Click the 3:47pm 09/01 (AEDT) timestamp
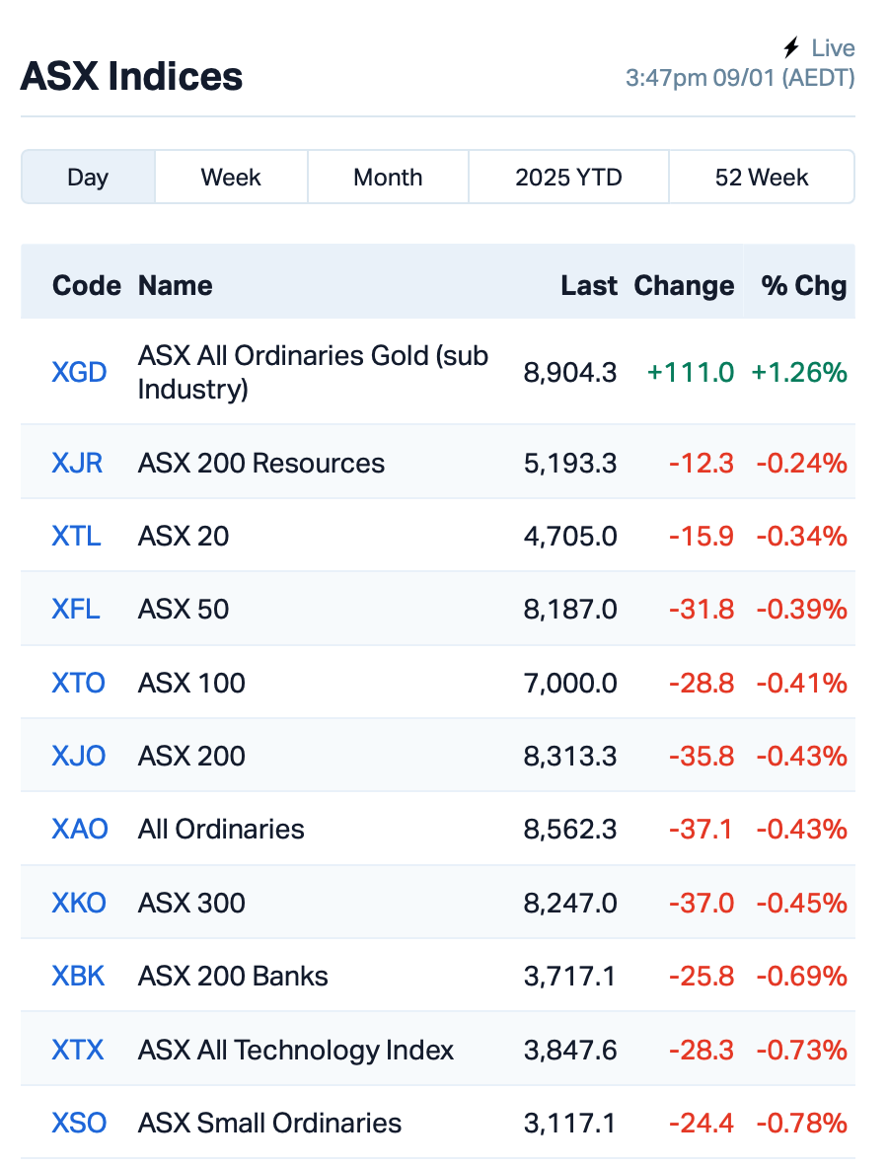Screen dimensions: 888x1166 740,77
